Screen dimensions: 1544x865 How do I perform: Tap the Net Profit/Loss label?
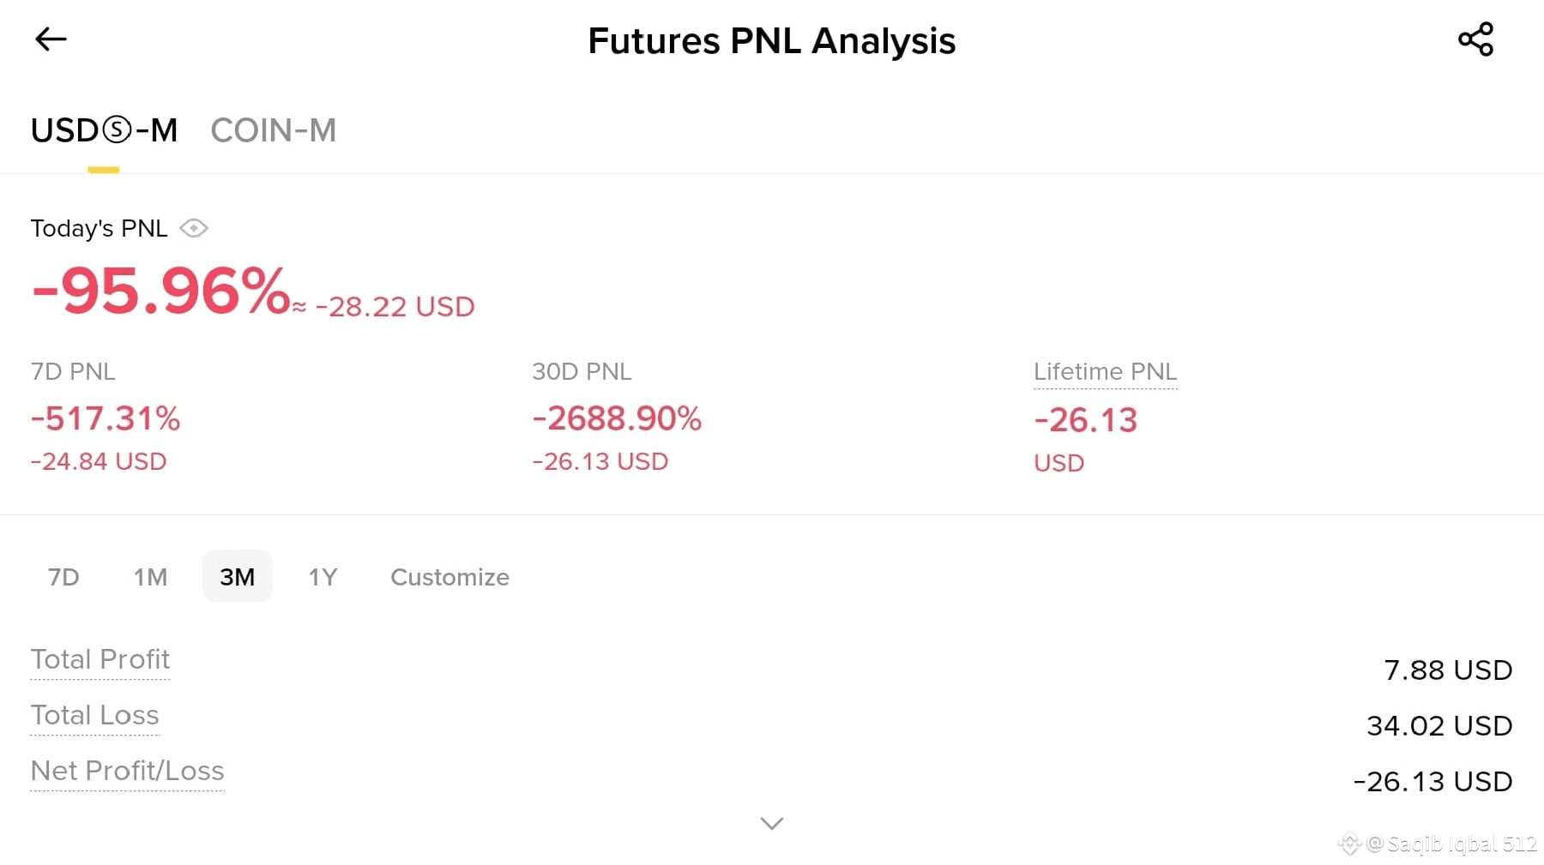click(127, 771)
